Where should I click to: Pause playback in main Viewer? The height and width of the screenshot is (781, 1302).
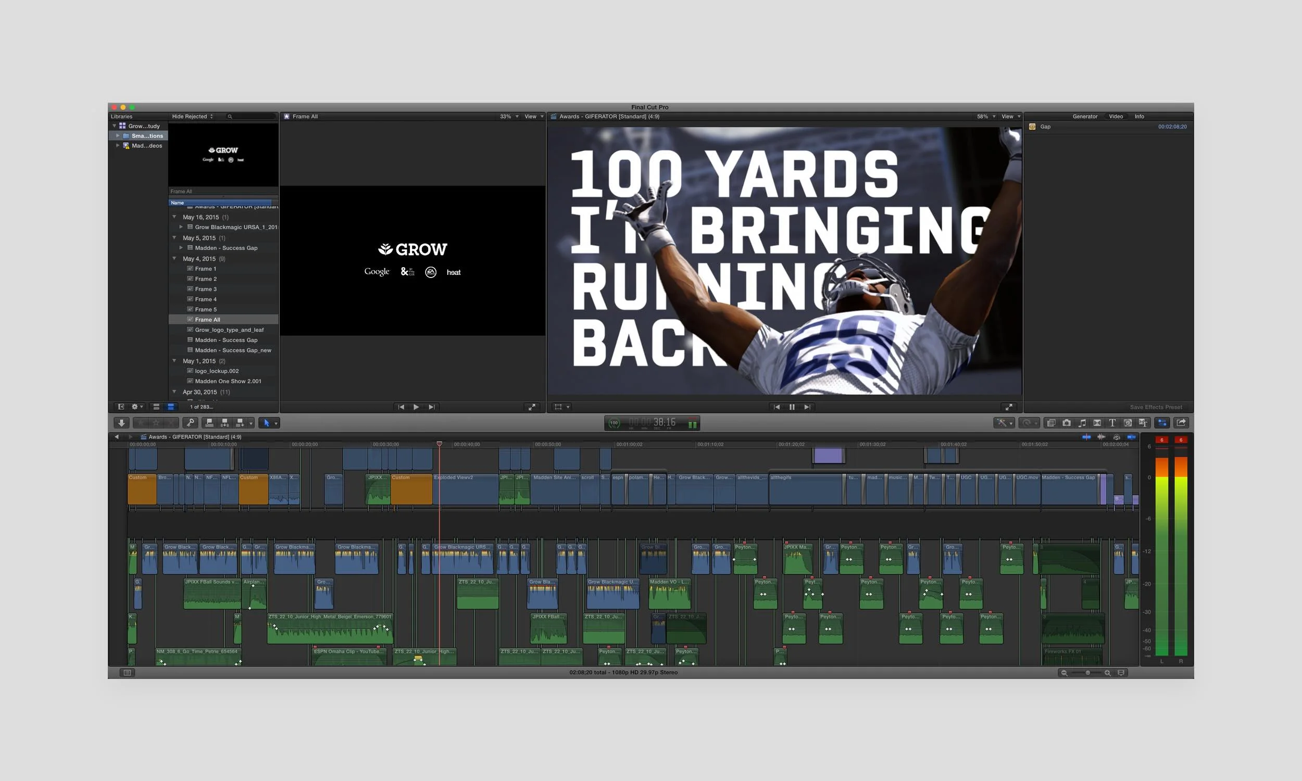792,407
